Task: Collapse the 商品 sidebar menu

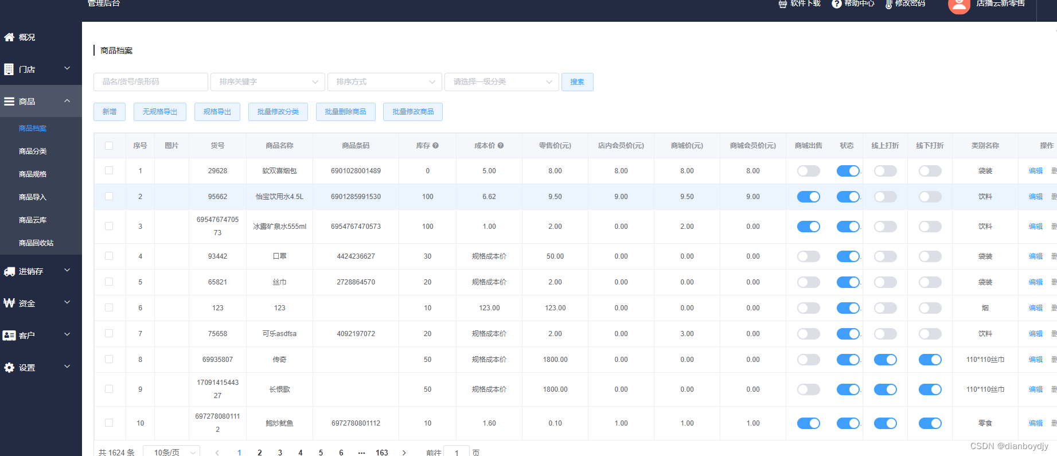Action: (67, 101)
